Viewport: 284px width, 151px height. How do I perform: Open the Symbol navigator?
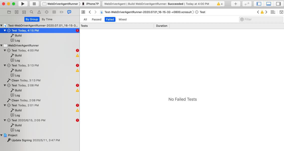tap(24, 12)
